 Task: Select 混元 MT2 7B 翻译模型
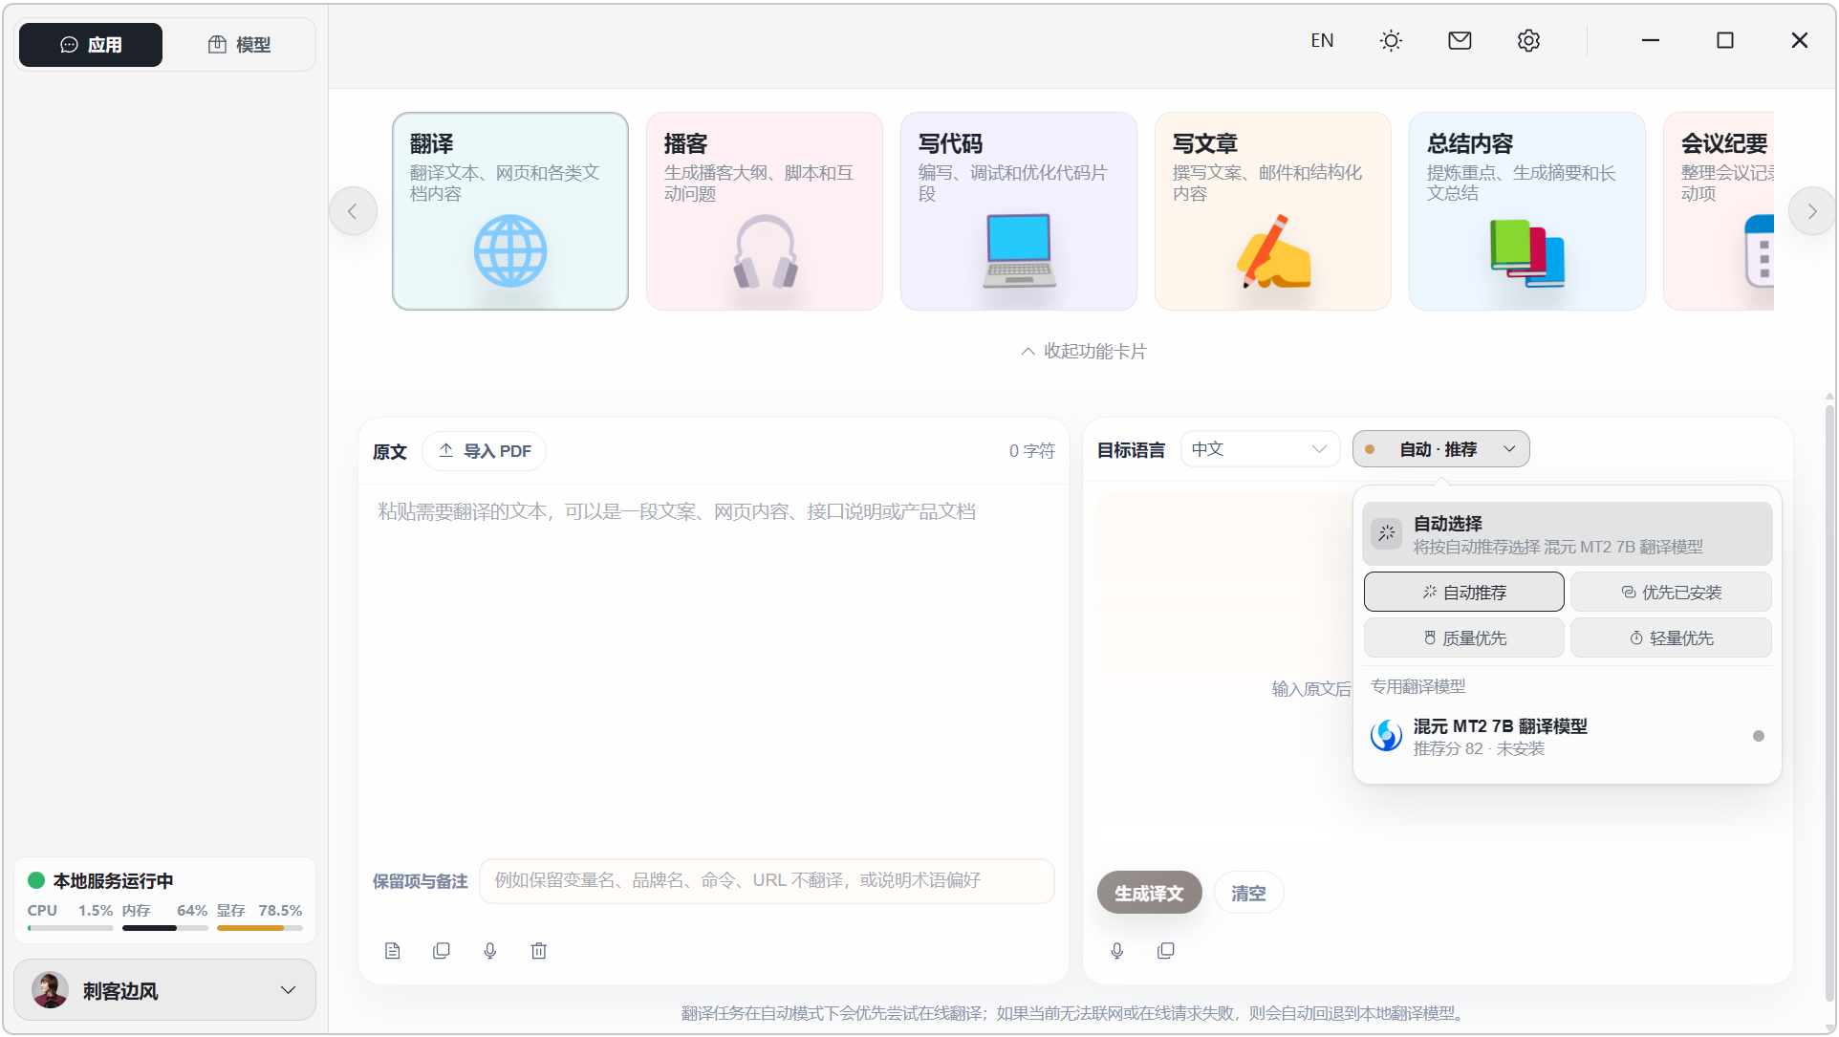click(x=1567, y=736)
